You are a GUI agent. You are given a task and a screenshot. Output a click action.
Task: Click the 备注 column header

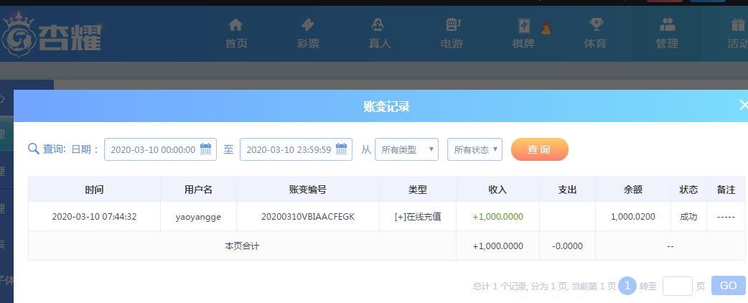(x=726, y=190)
